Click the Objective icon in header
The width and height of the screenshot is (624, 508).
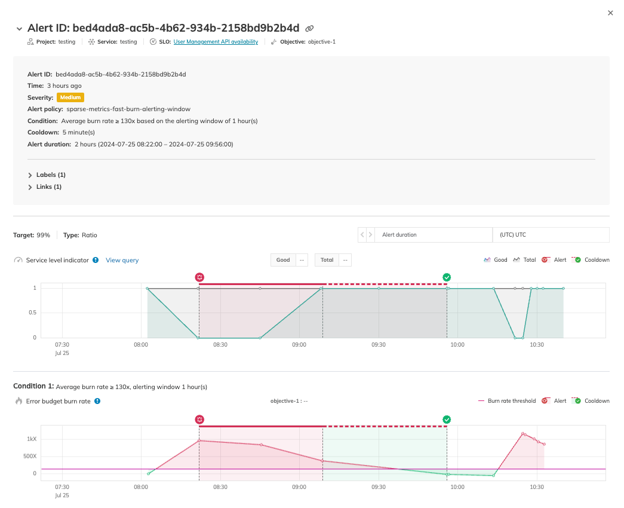tap(274, 42)
